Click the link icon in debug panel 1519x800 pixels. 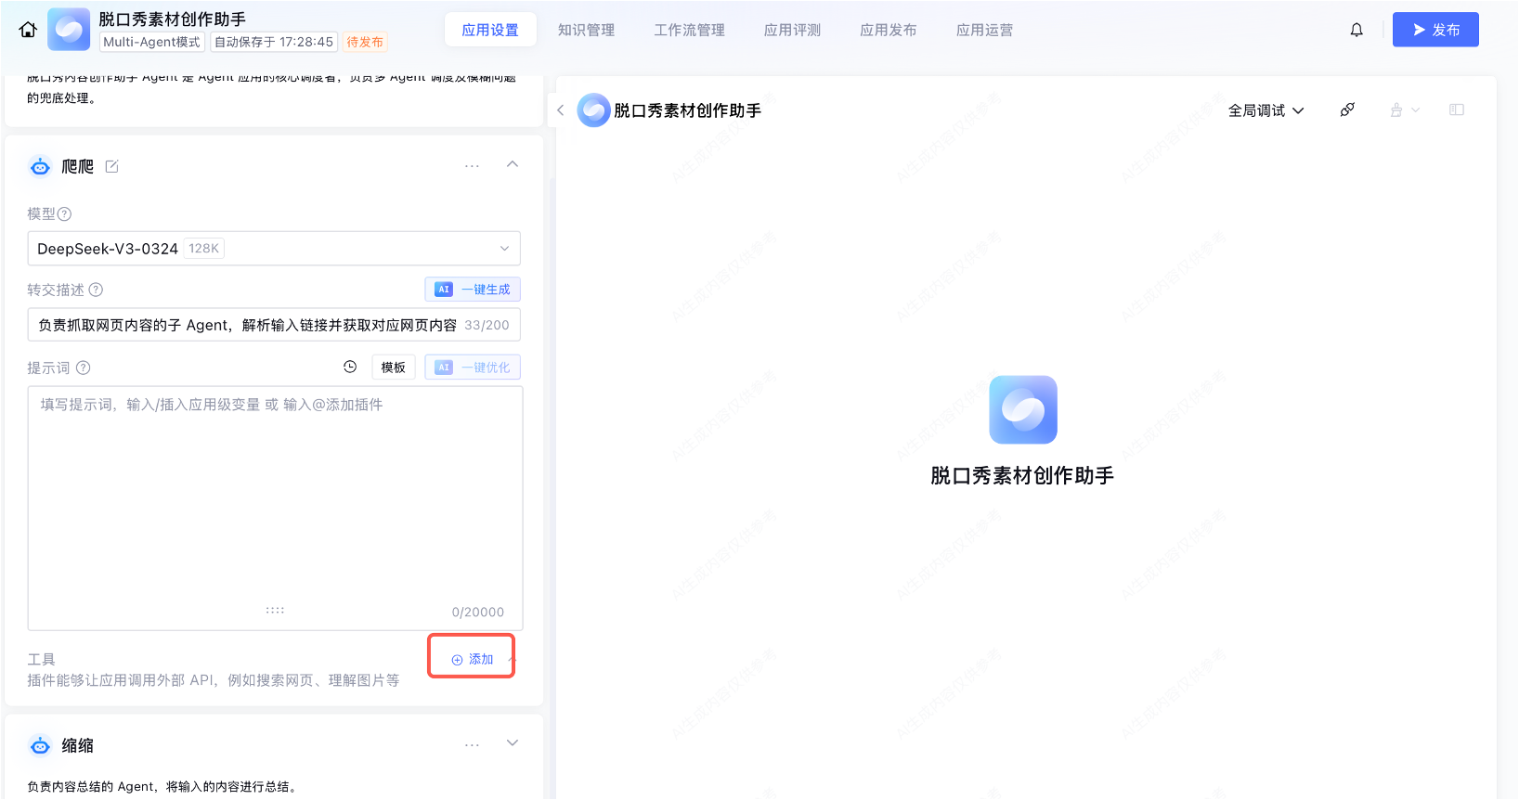[x=1347, y=110]
